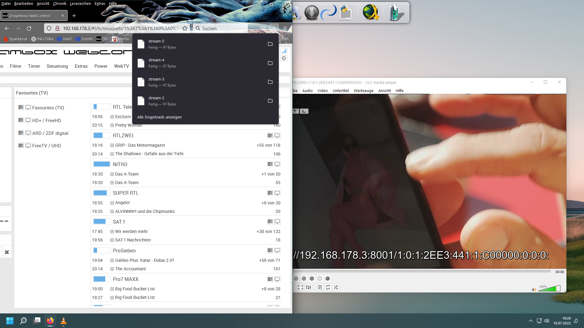Click Alle Downloads anzeigen

(159, 117)
